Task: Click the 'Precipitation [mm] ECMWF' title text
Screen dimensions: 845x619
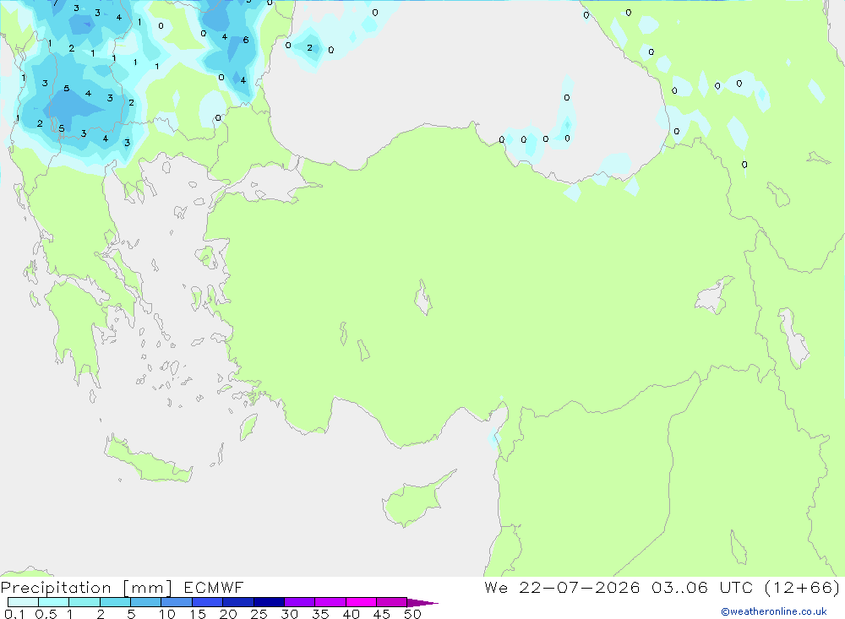Action: (123, 588)
